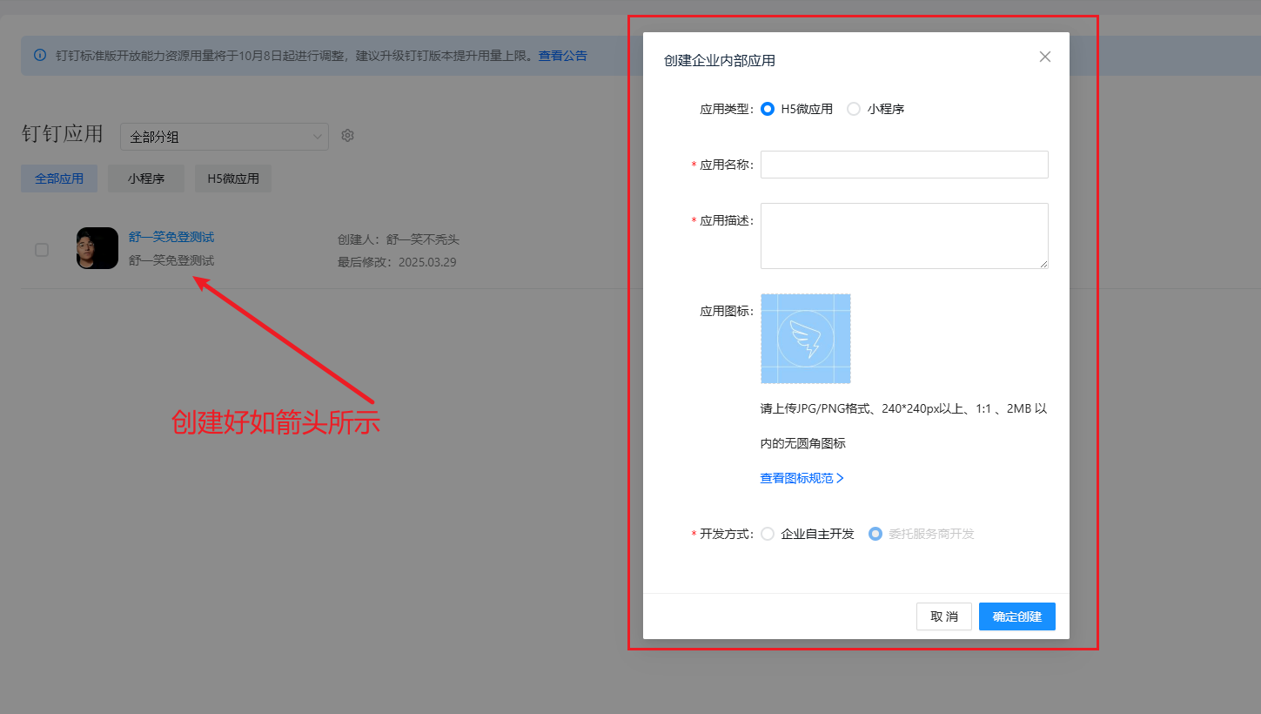Screen dimensions: 1261x714
Task: Open 查看图标规范 chevron link
Action: [802, 478]
